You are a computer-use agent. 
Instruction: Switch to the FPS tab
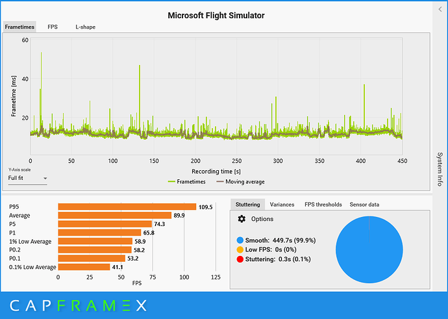pyautogui.click(x=53, y=27)
